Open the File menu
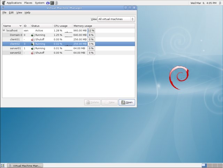223x168 pixels. (x=5, y=13)
